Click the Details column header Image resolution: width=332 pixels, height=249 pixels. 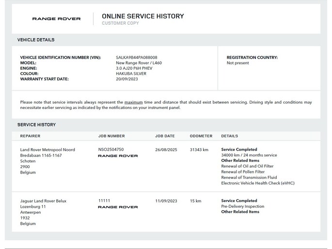point(229,136)
